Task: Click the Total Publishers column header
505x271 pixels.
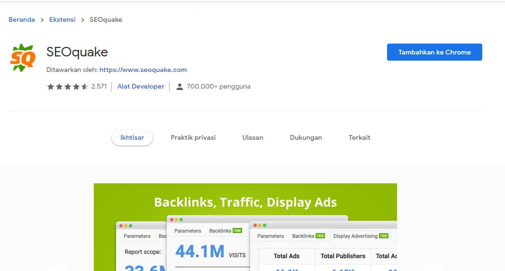Action: point(343,256)
